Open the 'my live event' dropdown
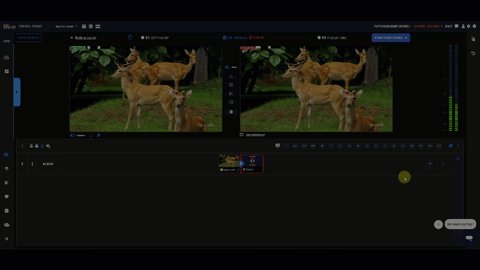This screenshot has width=480, height=270. tap(66, 27)
